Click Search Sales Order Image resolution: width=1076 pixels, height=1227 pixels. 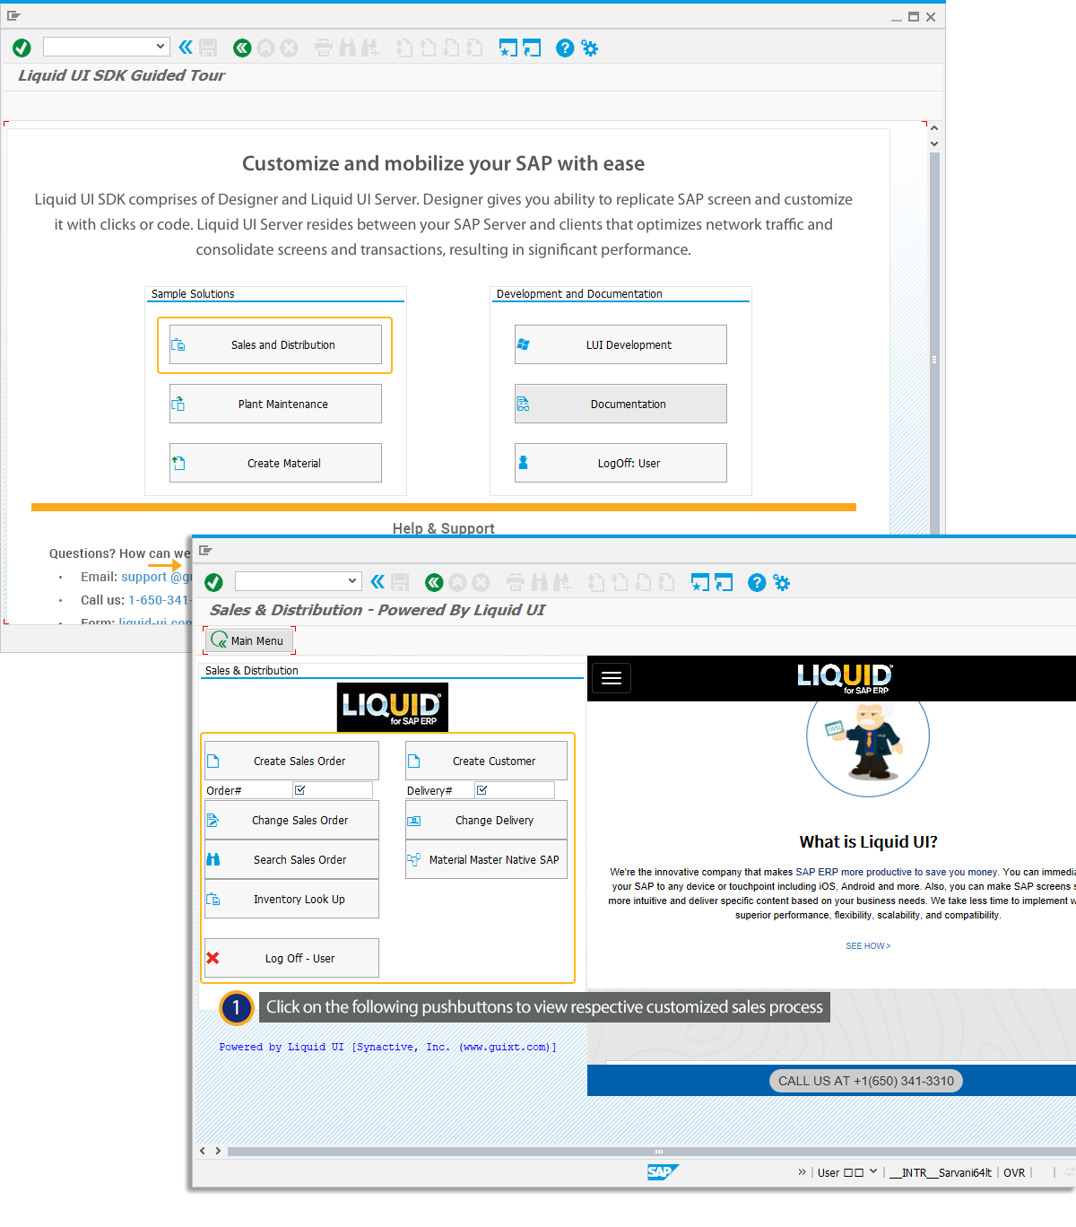(291, 859)
